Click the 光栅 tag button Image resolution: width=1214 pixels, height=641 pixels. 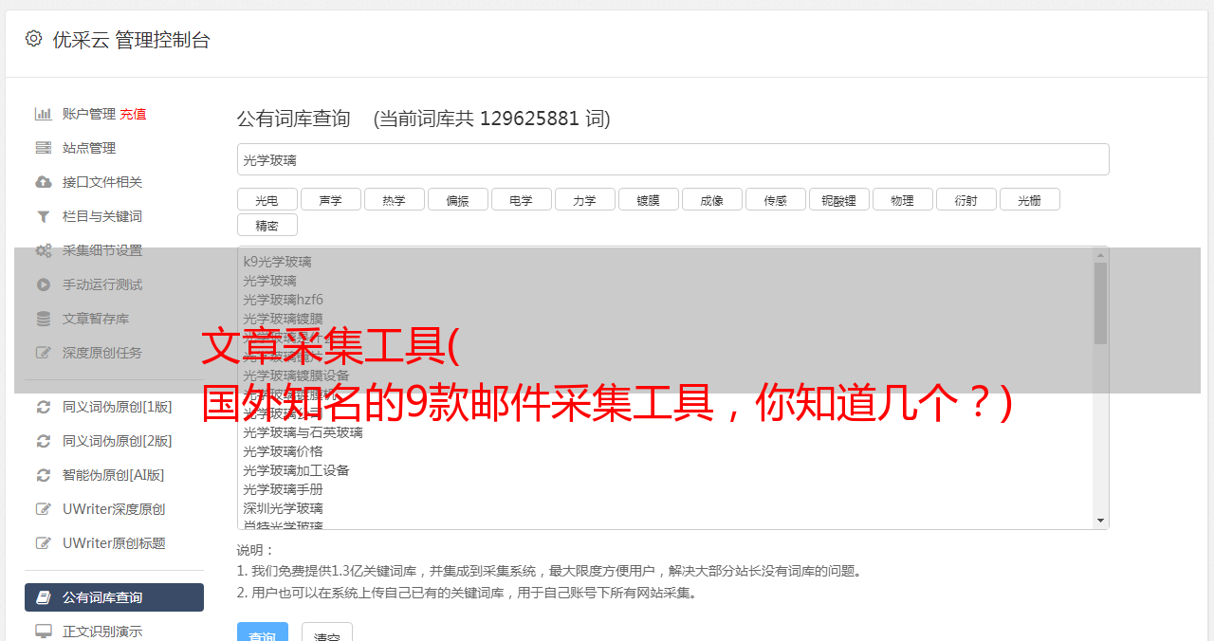(1030, 199)
